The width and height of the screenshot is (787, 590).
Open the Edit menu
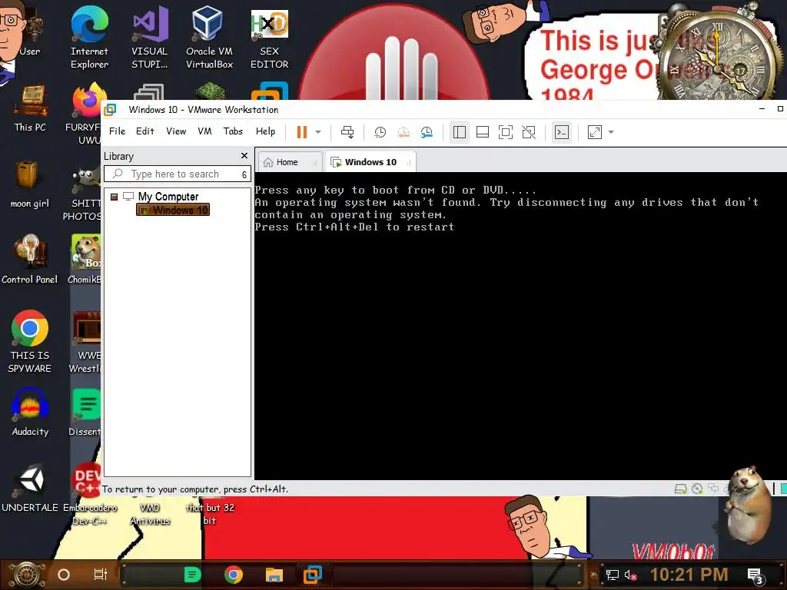point(145,131)
